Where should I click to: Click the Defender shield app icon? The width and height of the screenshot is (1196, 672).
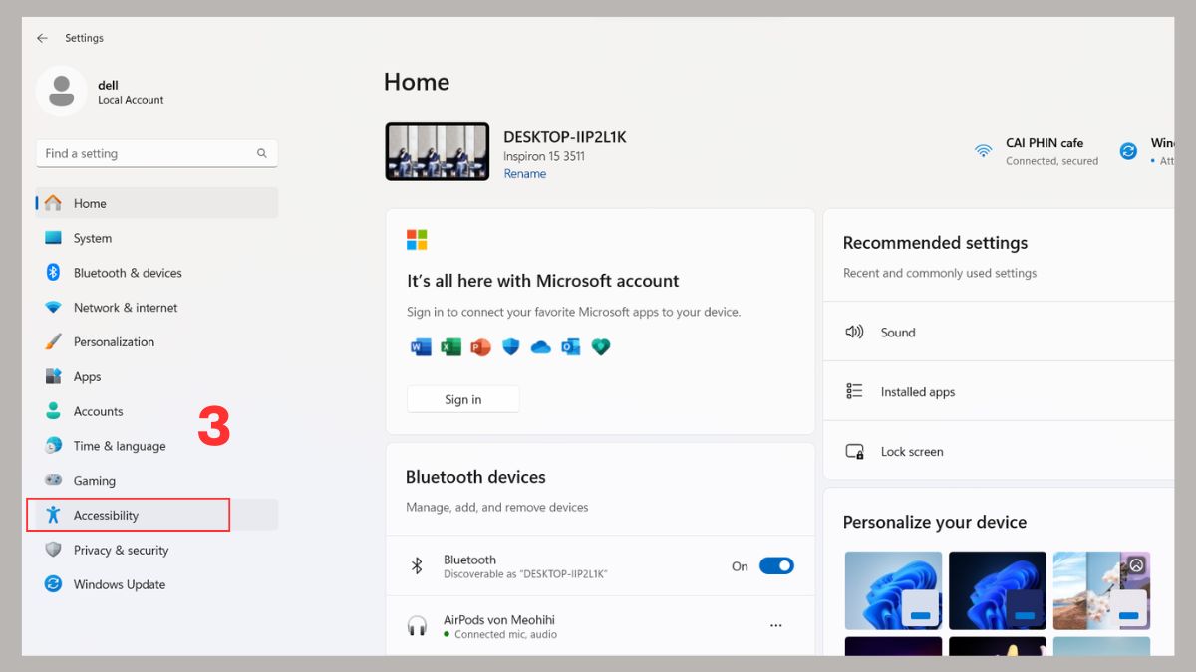510,346
